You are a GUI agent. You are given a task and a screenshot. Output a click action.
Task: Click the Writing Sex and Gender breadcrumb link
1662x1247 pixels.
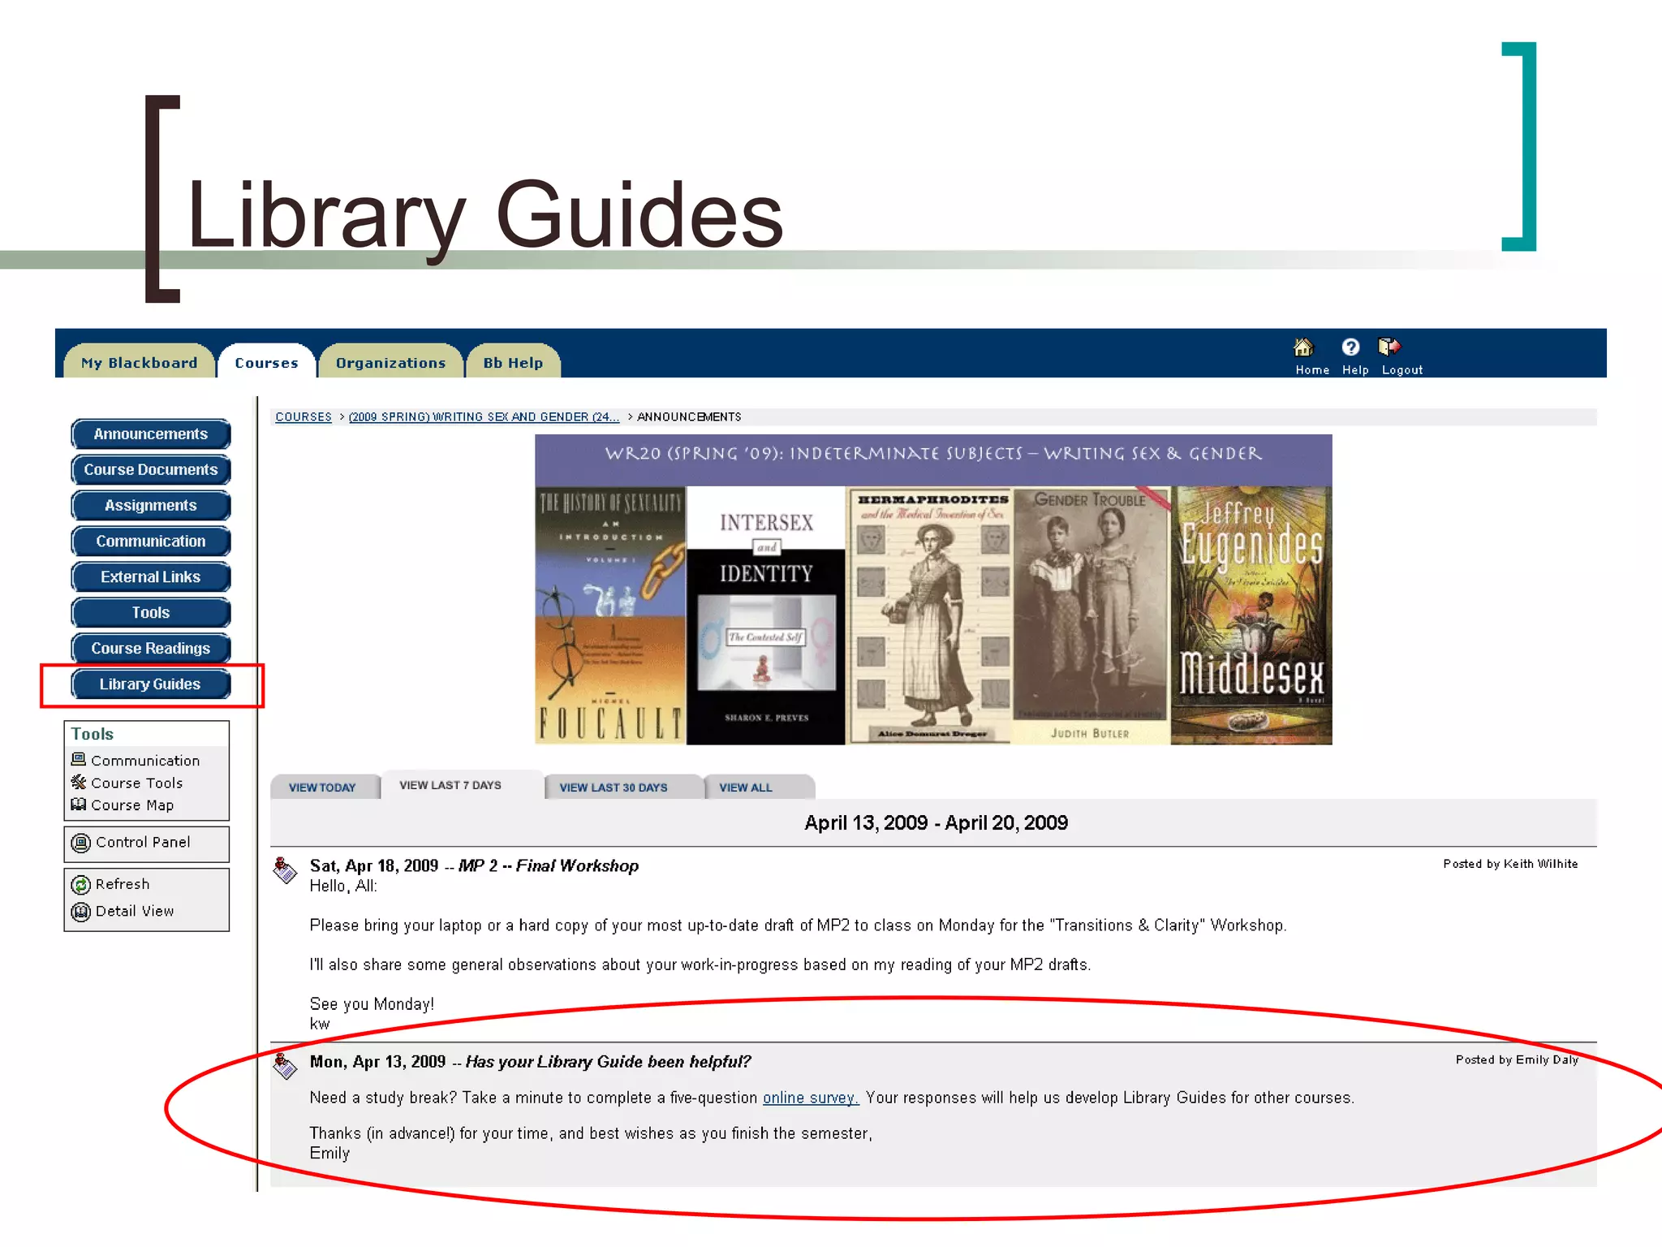pyautogui.click(x=484, y=416)
